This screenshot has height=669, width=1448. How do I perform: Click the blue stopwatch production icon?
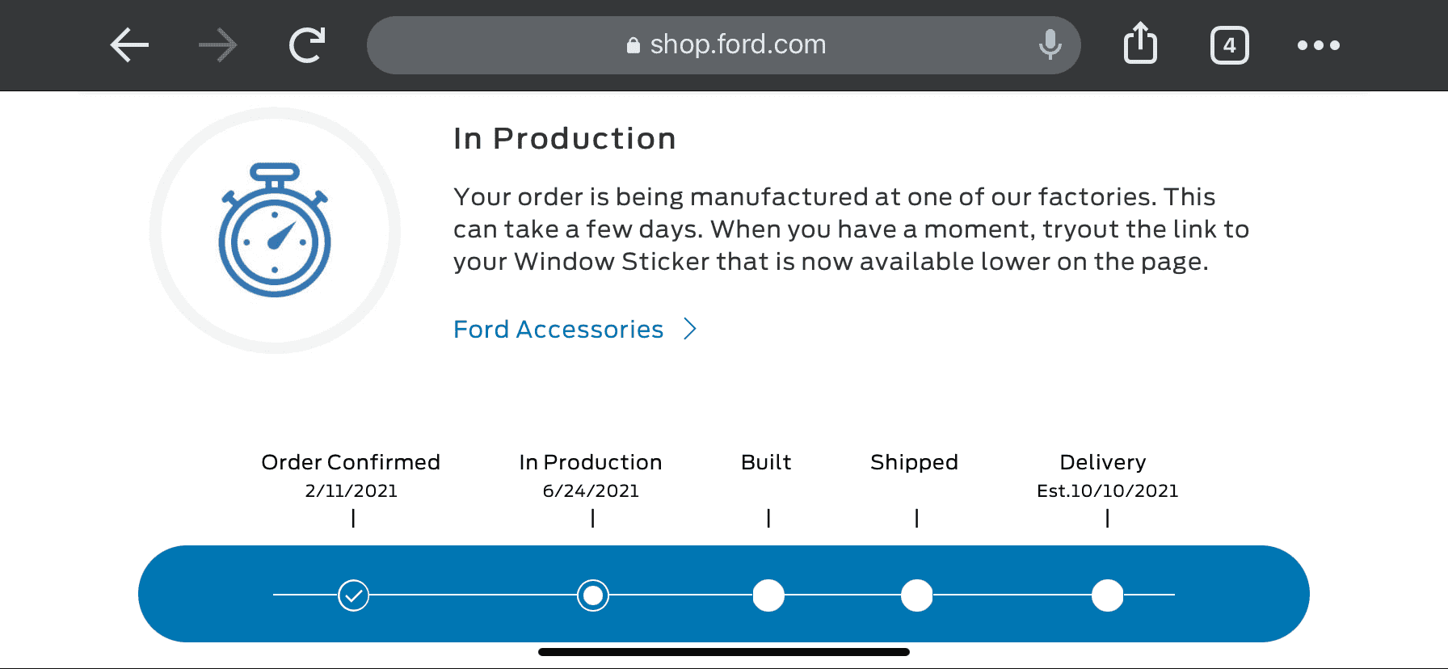click(275, 230)
